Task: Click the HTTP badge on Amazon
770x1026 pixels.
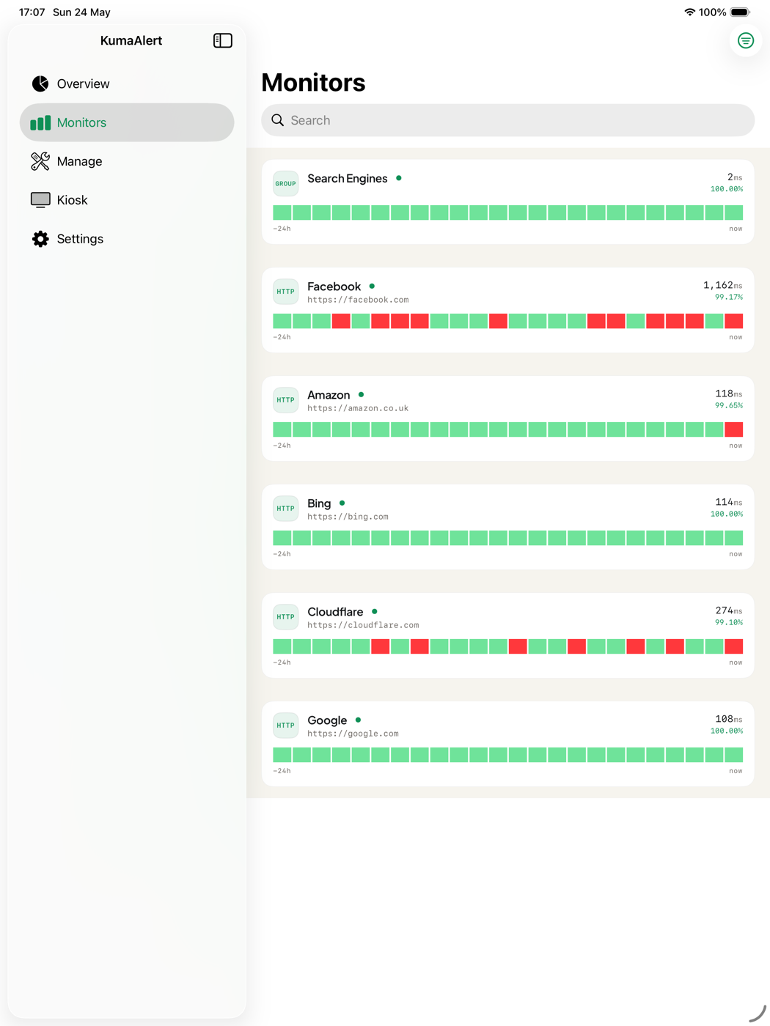Action: tap(286, 400)
